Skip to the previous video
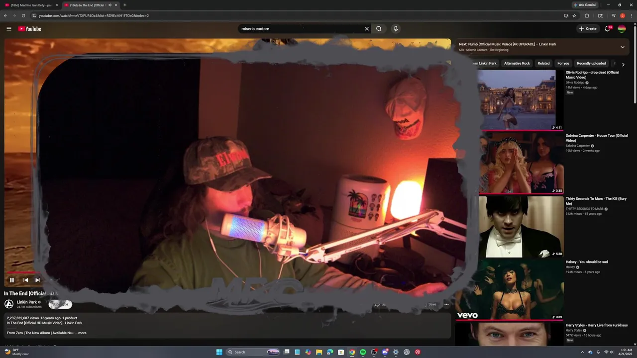 [26, 280]
